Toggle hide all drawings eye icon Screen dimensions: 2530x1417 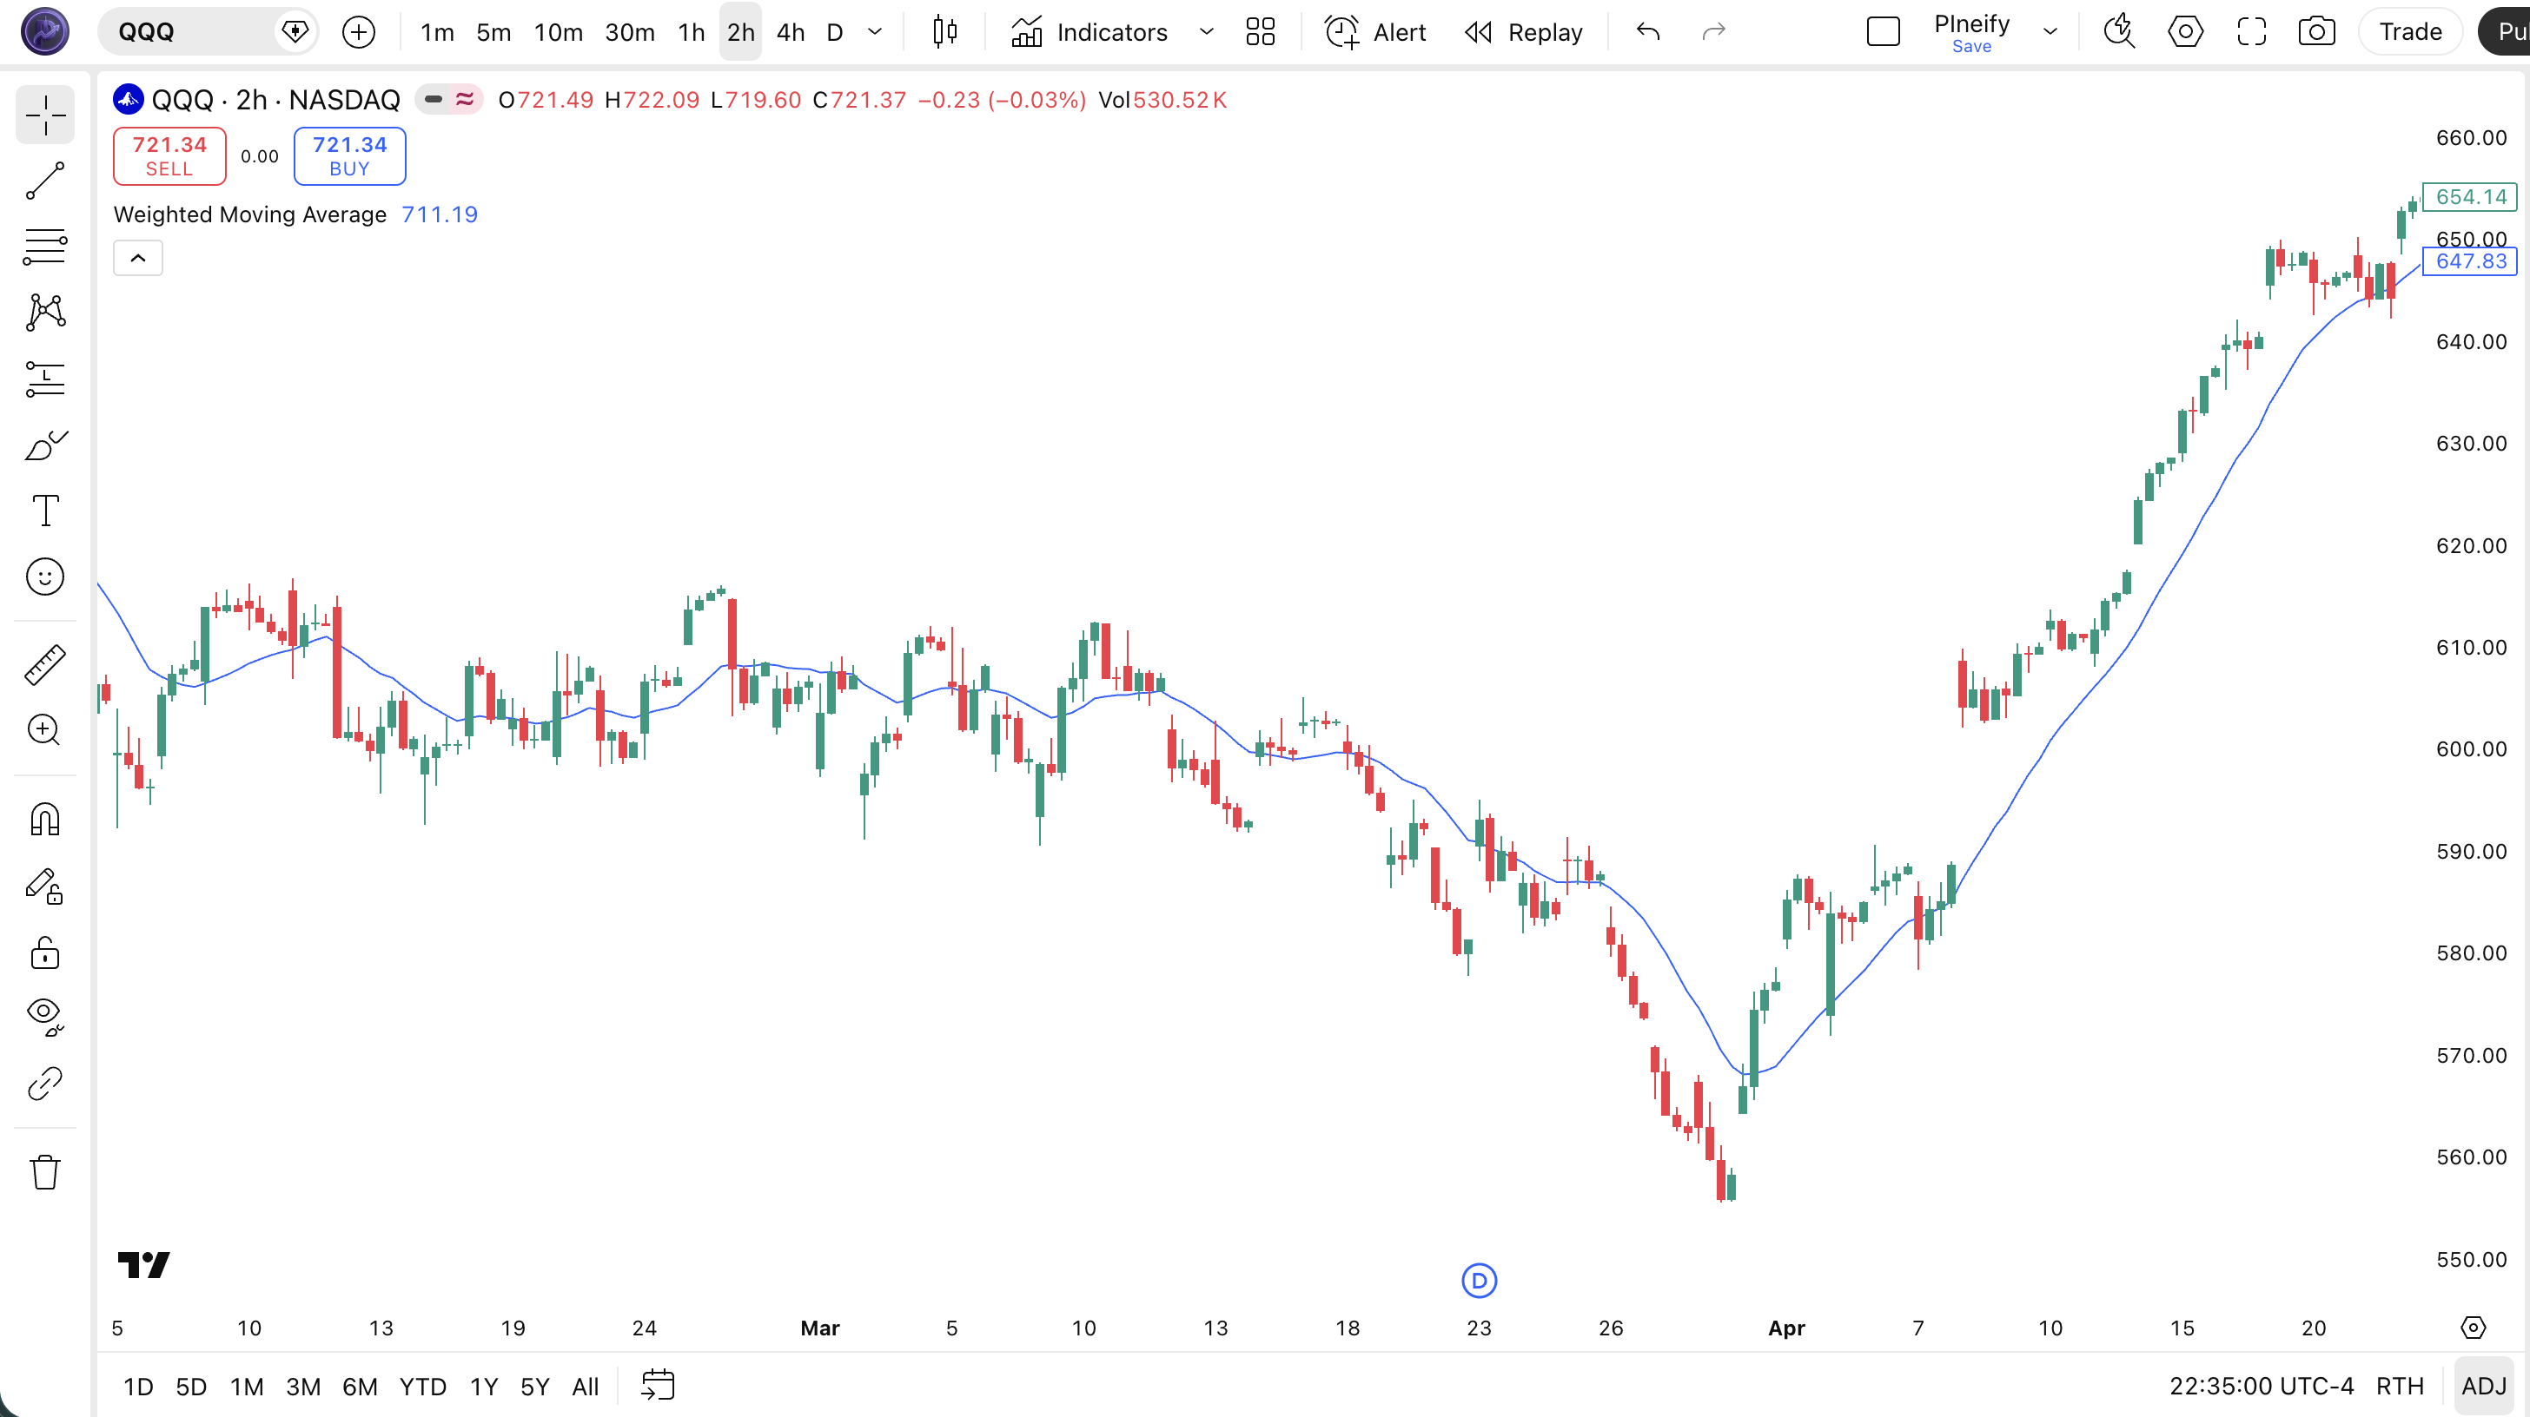point(45,1017)
